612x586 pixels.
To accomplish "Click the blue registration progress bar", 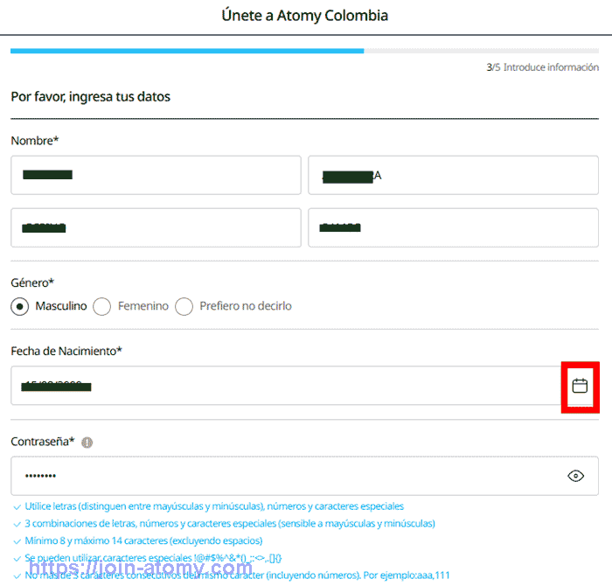I will pos(187,51).
